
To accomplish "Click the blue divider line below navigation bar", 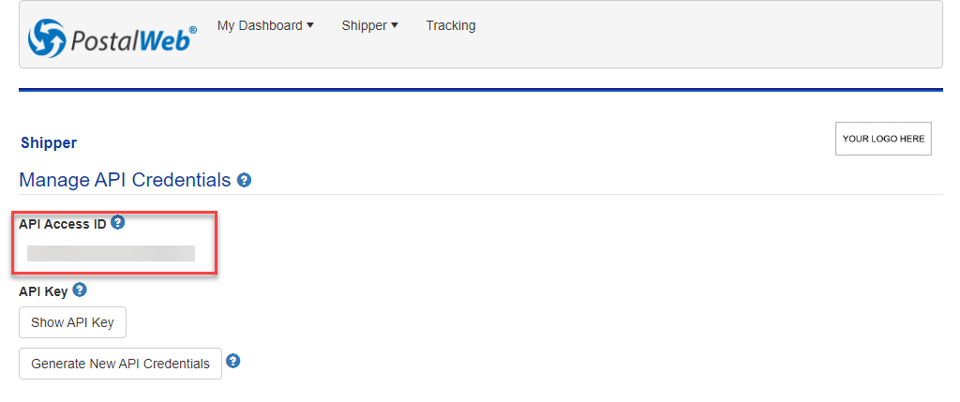I will (481, 90).
